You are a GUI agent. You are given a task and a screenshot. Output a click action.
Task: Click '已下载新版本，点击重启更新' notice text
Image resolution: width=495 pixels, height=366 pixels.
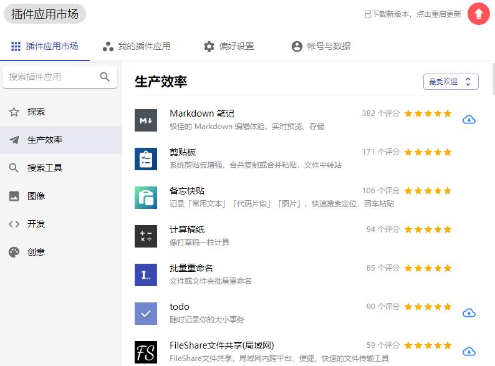coord(413,14)
